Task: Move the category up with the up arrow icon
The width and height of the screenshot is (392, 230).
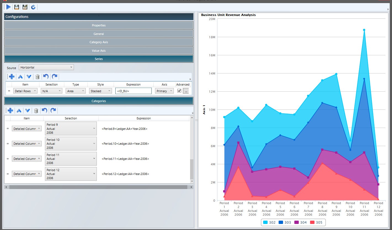Action: (19, 111)
